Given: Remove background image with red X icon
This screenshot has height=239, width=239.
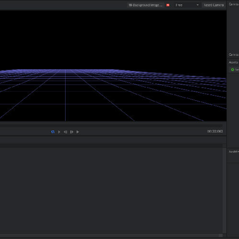Looking at the screenshot, I should [x=168, y=5].
